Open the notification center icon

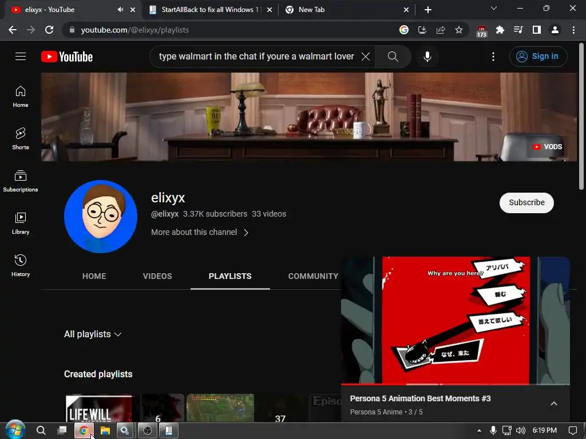pyautogui.click(x=572, y=430)
